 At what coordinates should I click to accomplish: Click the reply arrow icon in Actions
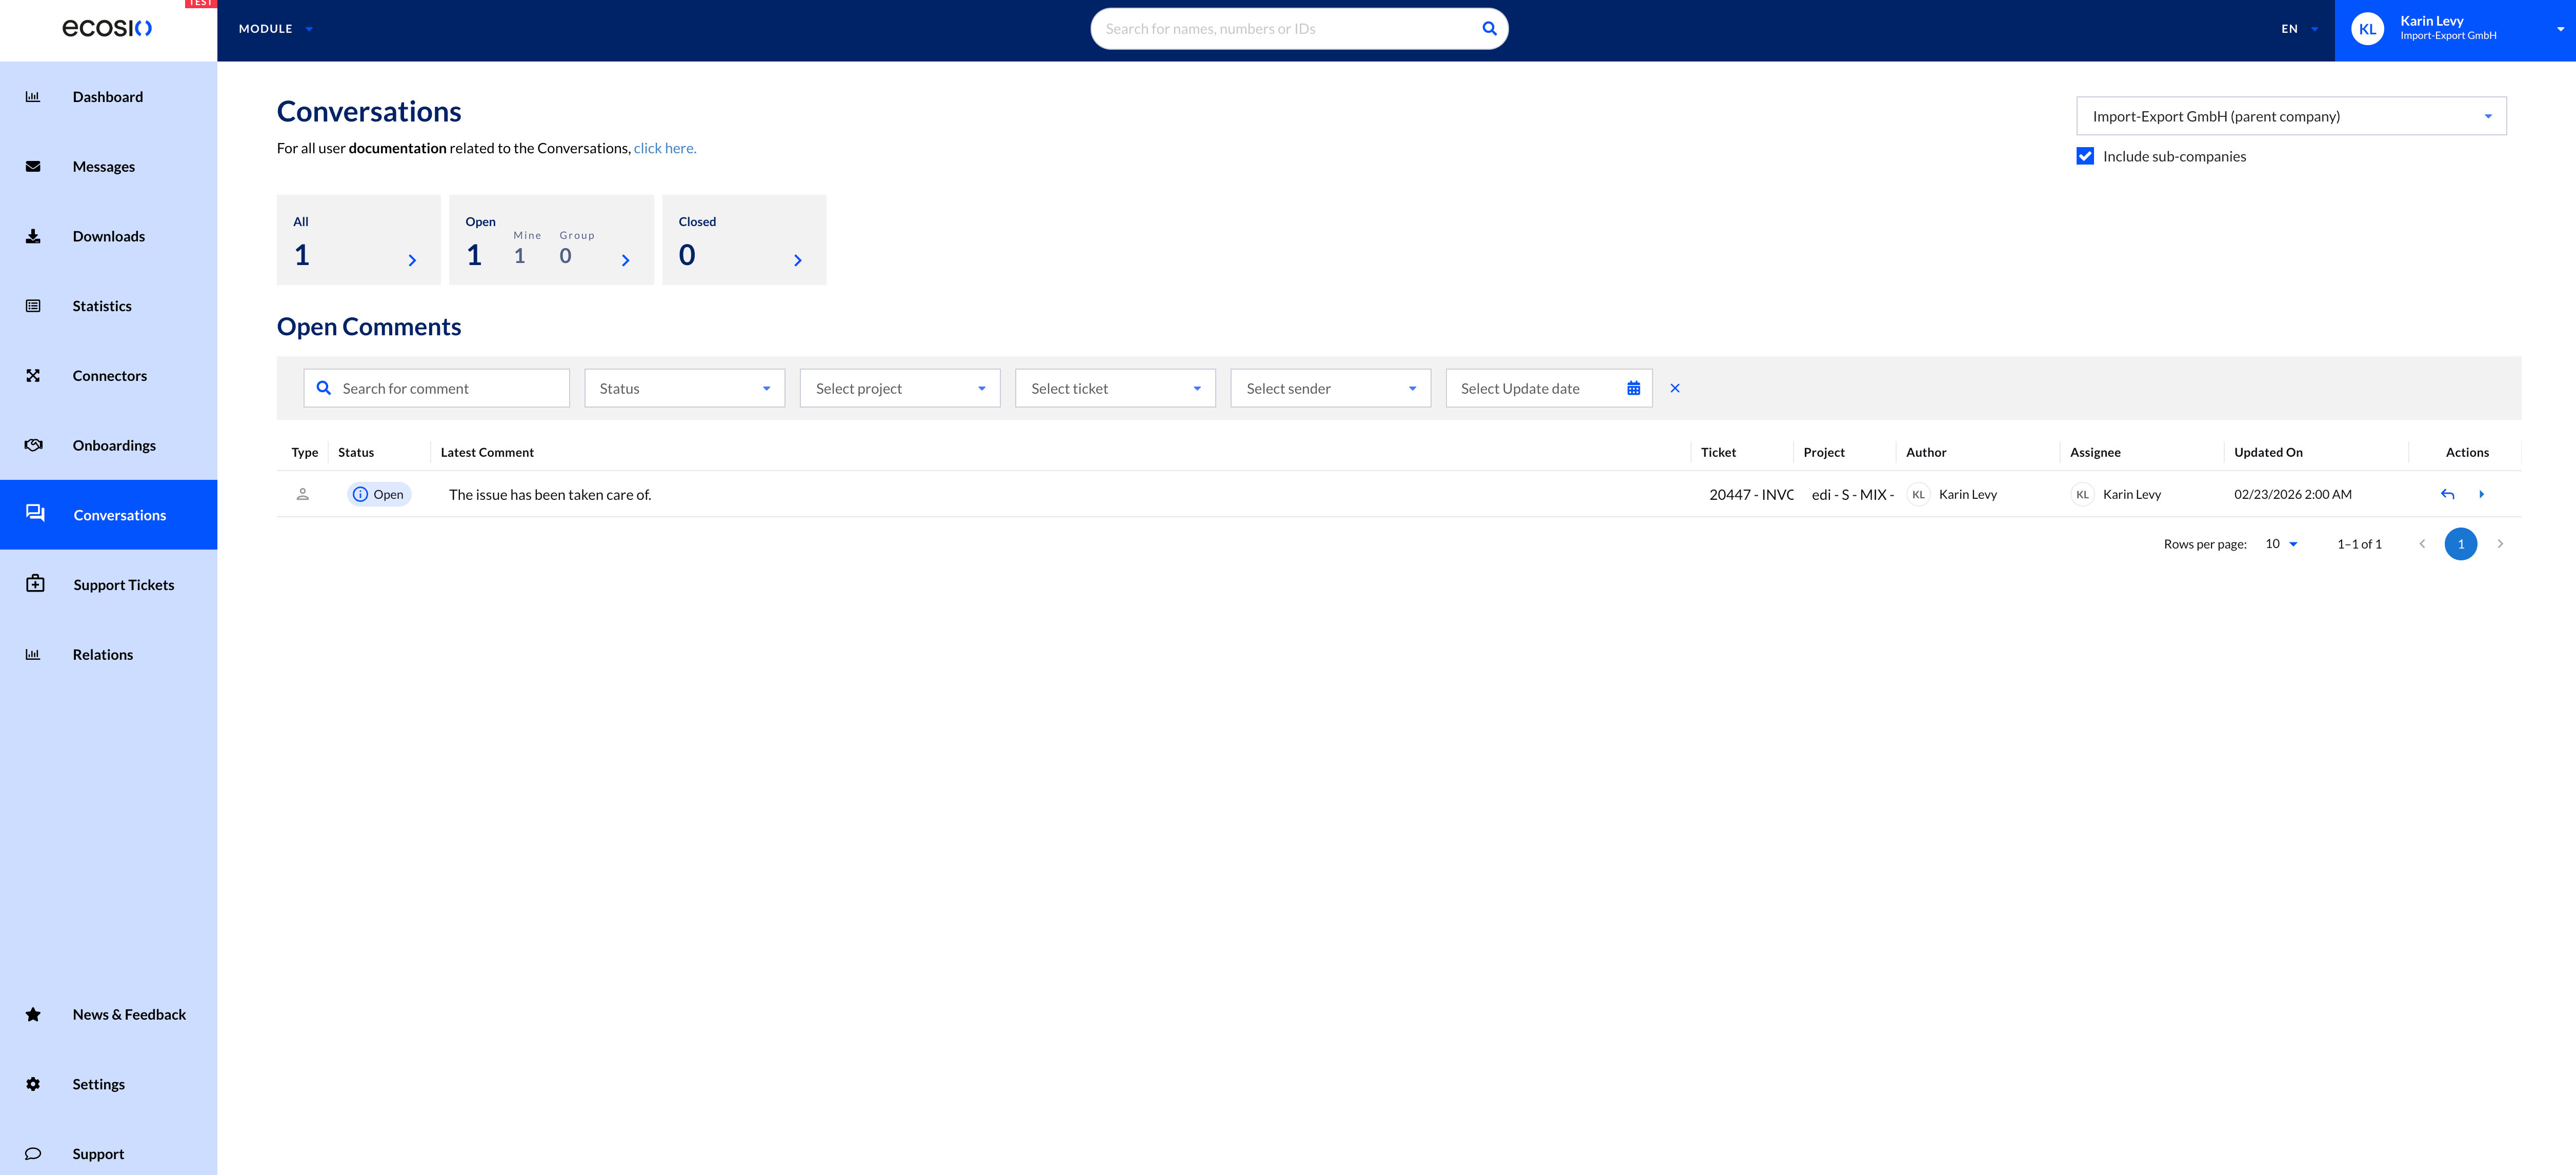(x=2447, y=494)
